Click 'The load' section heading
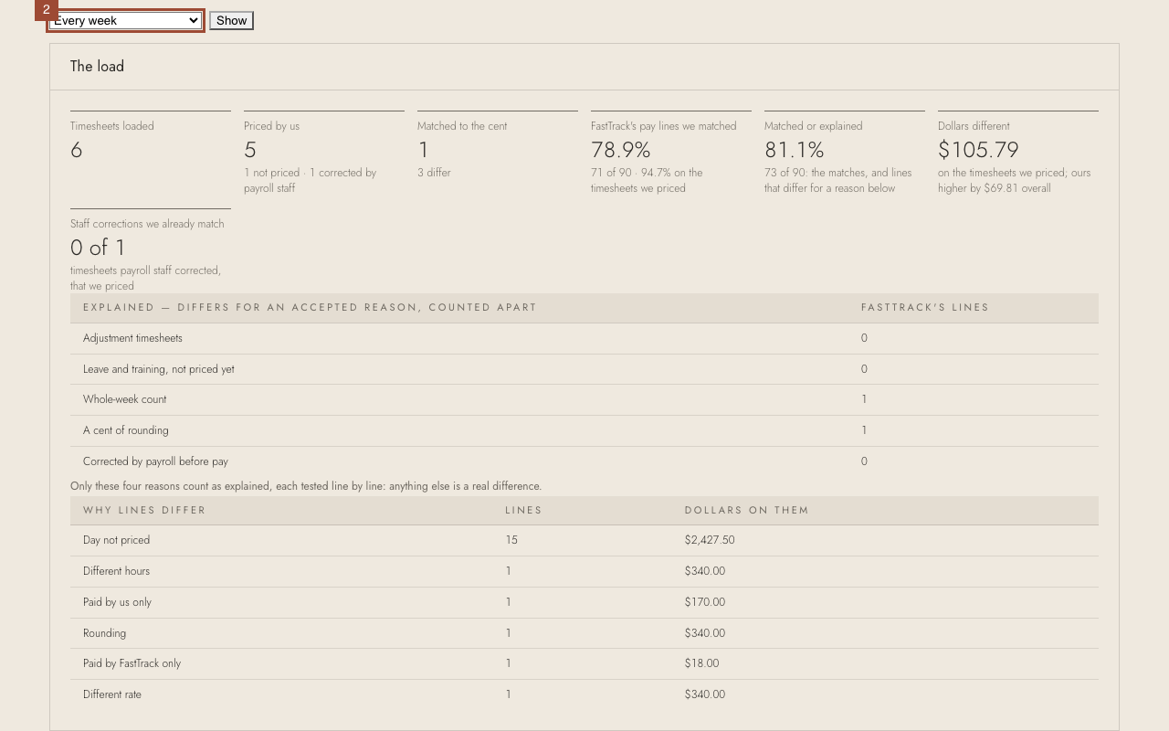This screenshot has width=1169, height=731. [97, 67]
